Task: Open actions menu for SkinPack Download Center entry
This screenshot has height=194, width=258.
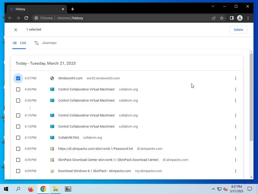Action: (236, 160)
